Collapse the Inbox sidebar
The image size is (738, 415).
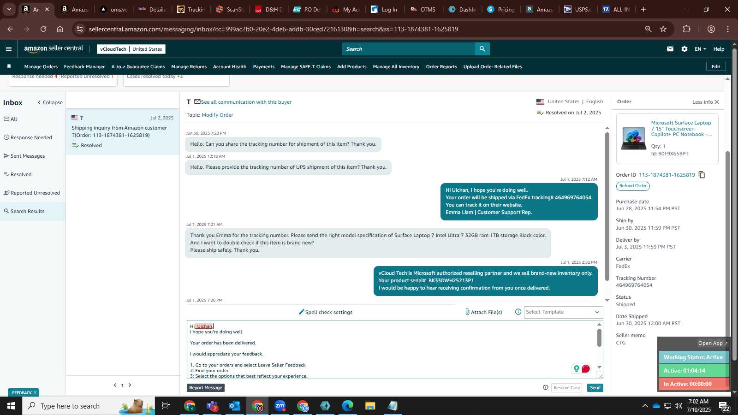coord(50,102)
